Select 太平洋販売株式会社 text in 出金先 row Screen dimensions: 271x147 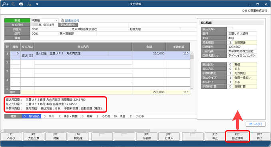point(84,29)
